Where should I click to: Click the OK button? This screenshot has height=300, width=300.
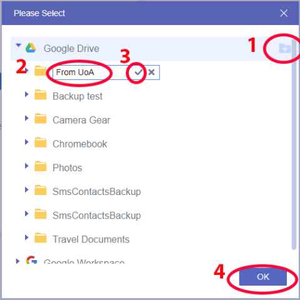tap(263, 277)
